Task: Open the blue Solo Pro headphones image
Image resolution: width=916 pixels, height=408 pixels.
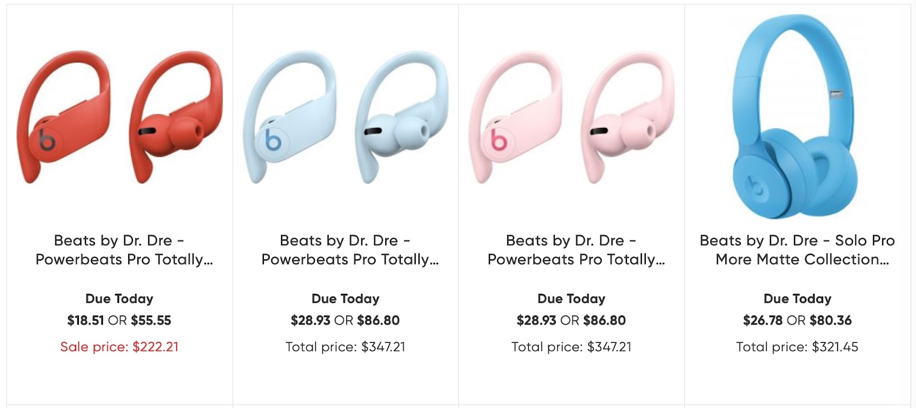Action: (x=797, y=117)
